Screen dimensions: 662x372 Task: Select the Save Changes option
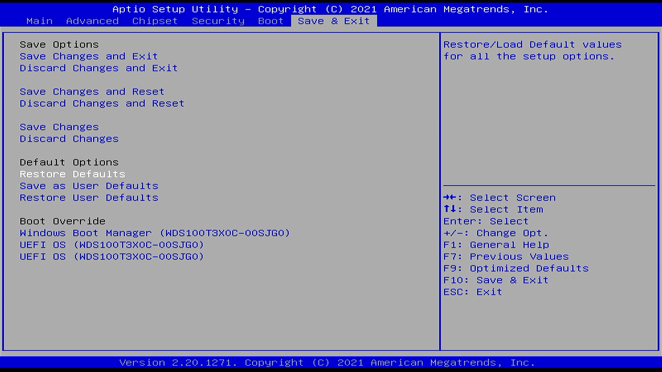[59, 127]
